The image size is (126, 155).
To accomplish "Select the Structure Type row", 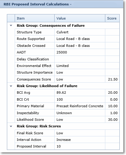I will point(67,32).
